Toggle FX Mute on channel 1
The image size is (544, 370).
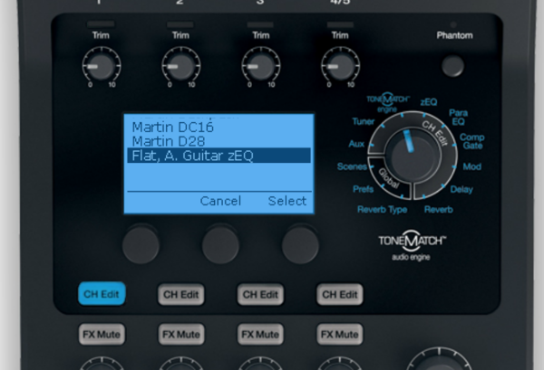tap(102, 335)
